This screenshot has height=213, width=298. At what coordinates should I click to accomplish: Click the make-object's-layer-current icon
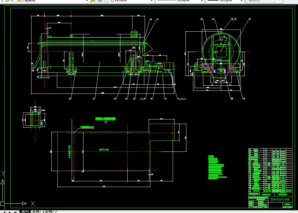[93, 1]
